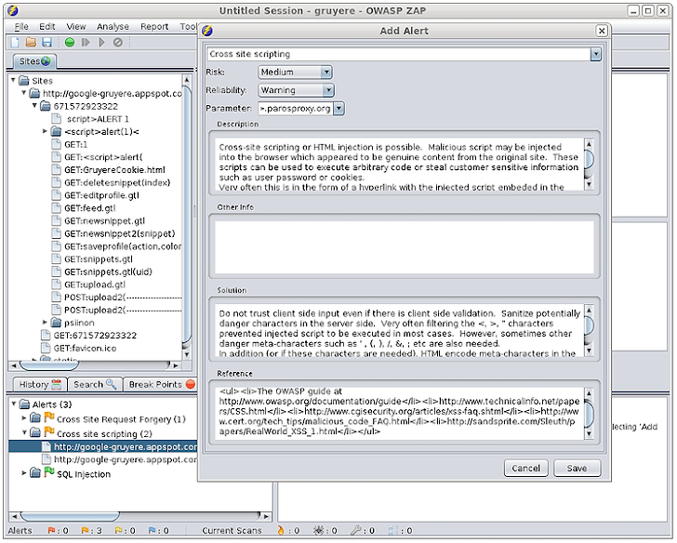Click the Alerts panel horizontal scrollbar
The height and width of the screenshot is (543, 677).
(x=140, y=516)
